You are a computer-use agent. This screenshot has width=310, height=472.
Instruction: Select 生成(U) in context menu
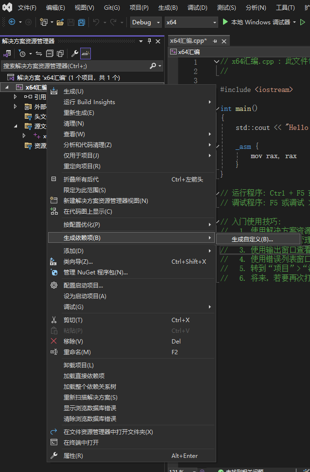(131, 91)
